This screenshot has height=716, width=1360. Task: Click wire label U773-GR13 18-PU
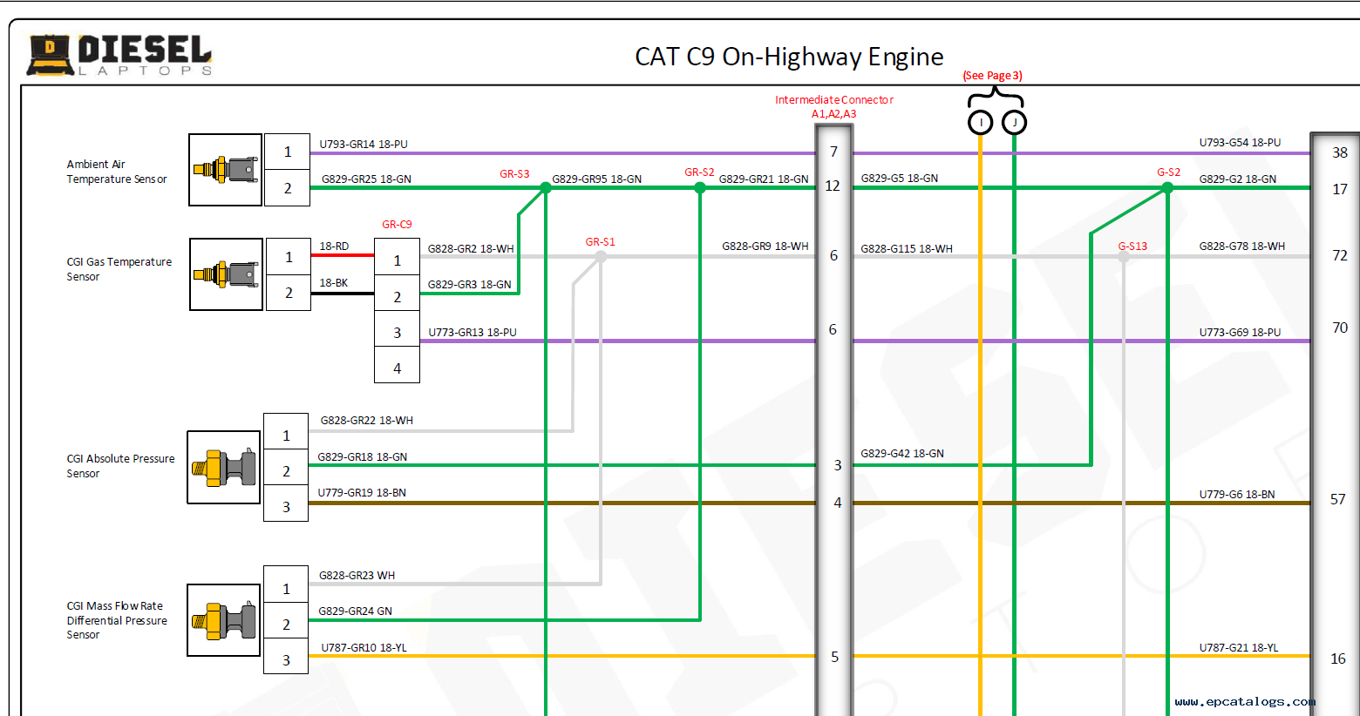coord(473,333)
